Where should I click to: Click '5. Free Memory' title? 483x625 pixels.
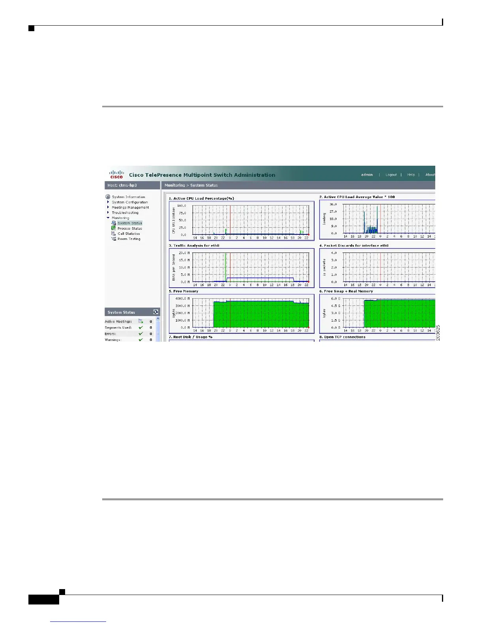coord(183,291)
